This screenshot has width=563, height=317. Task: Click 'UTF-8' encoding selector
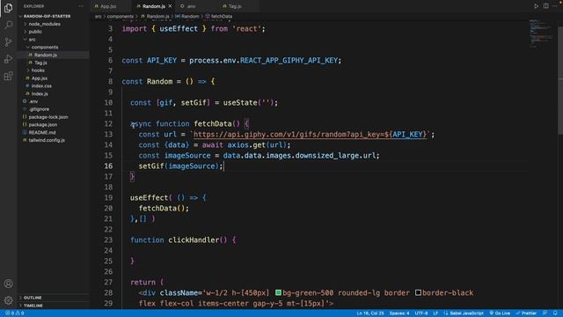point(421,313)
